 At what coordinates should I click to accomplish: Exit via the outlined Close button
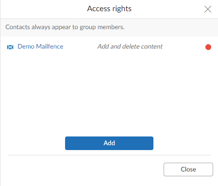(x=188, y=169)
